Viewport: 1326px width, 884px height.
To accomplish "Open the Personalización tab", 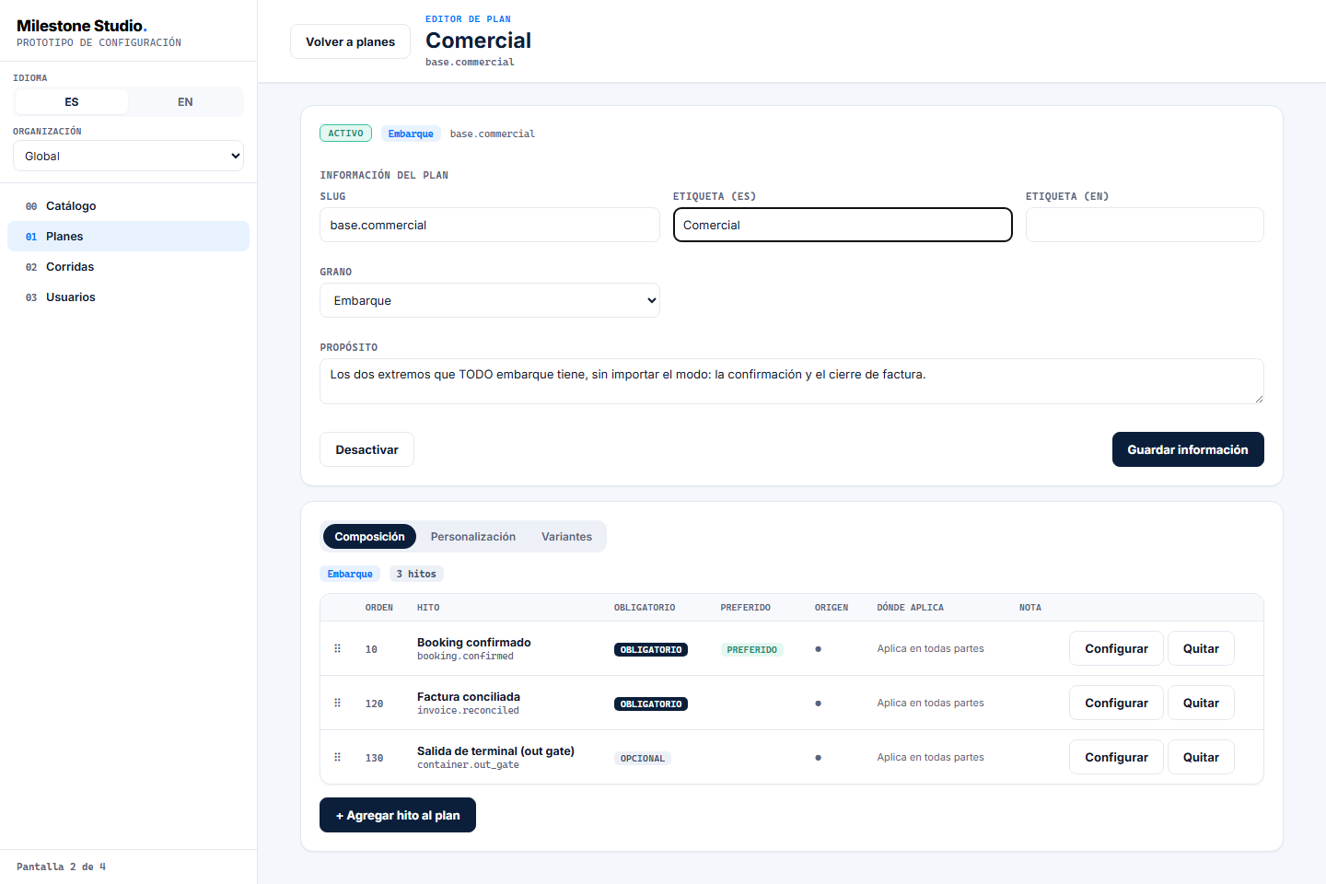I will 473,536.
